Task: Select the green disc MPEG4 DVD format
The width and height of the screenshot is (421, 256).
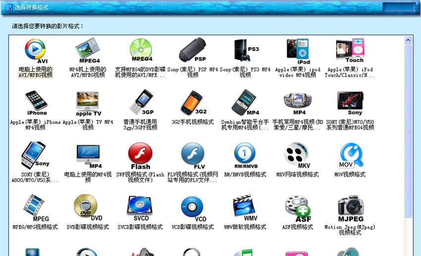Action: tap(141, 50)
